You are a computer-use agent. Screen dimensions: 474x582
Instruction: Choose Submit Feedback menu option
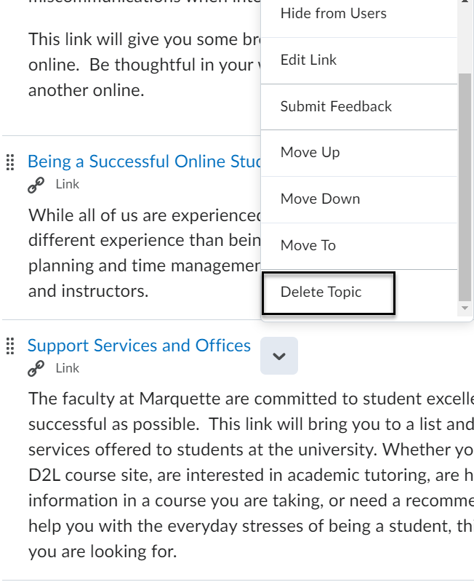(x=336, y=106)
